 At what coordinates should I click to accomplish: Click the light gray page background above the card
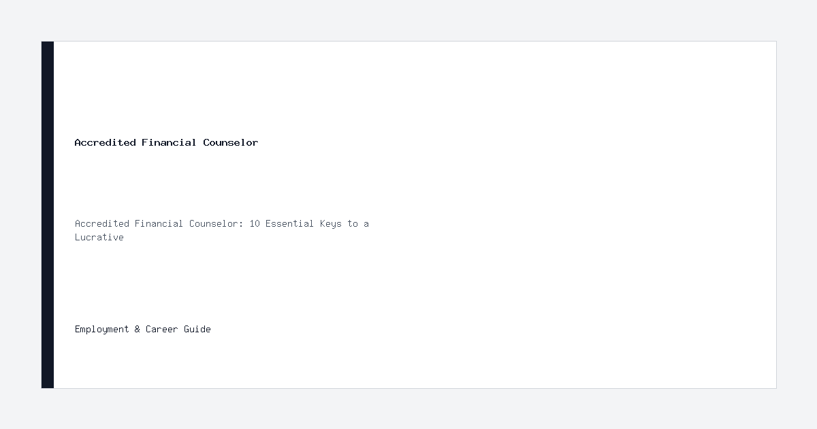pyautogui.click(x=408, y=20)
